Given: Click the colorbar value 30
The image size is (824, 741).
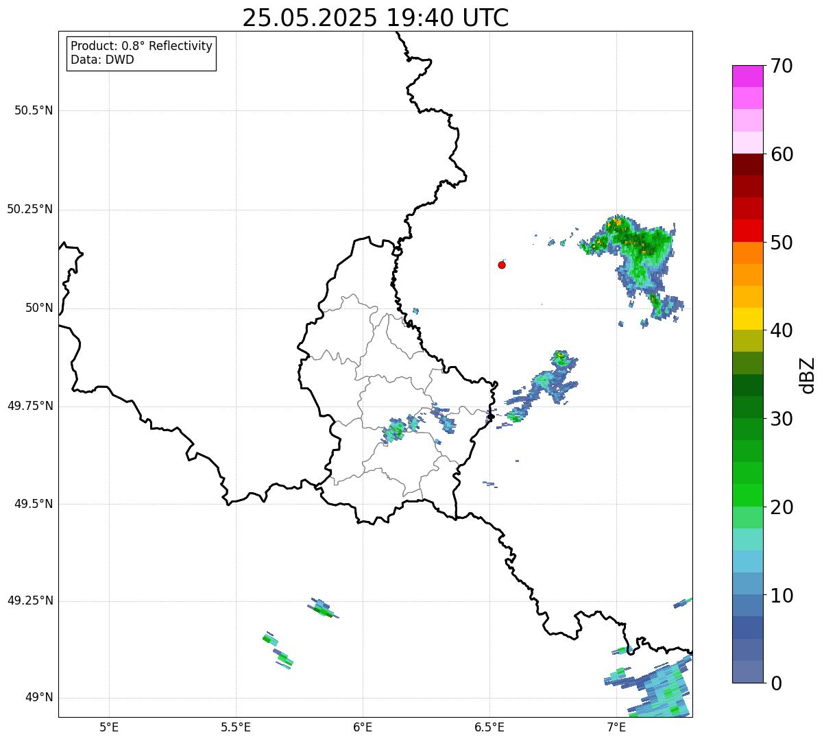Looking at the screenshot, I should (x=781, y=419).
